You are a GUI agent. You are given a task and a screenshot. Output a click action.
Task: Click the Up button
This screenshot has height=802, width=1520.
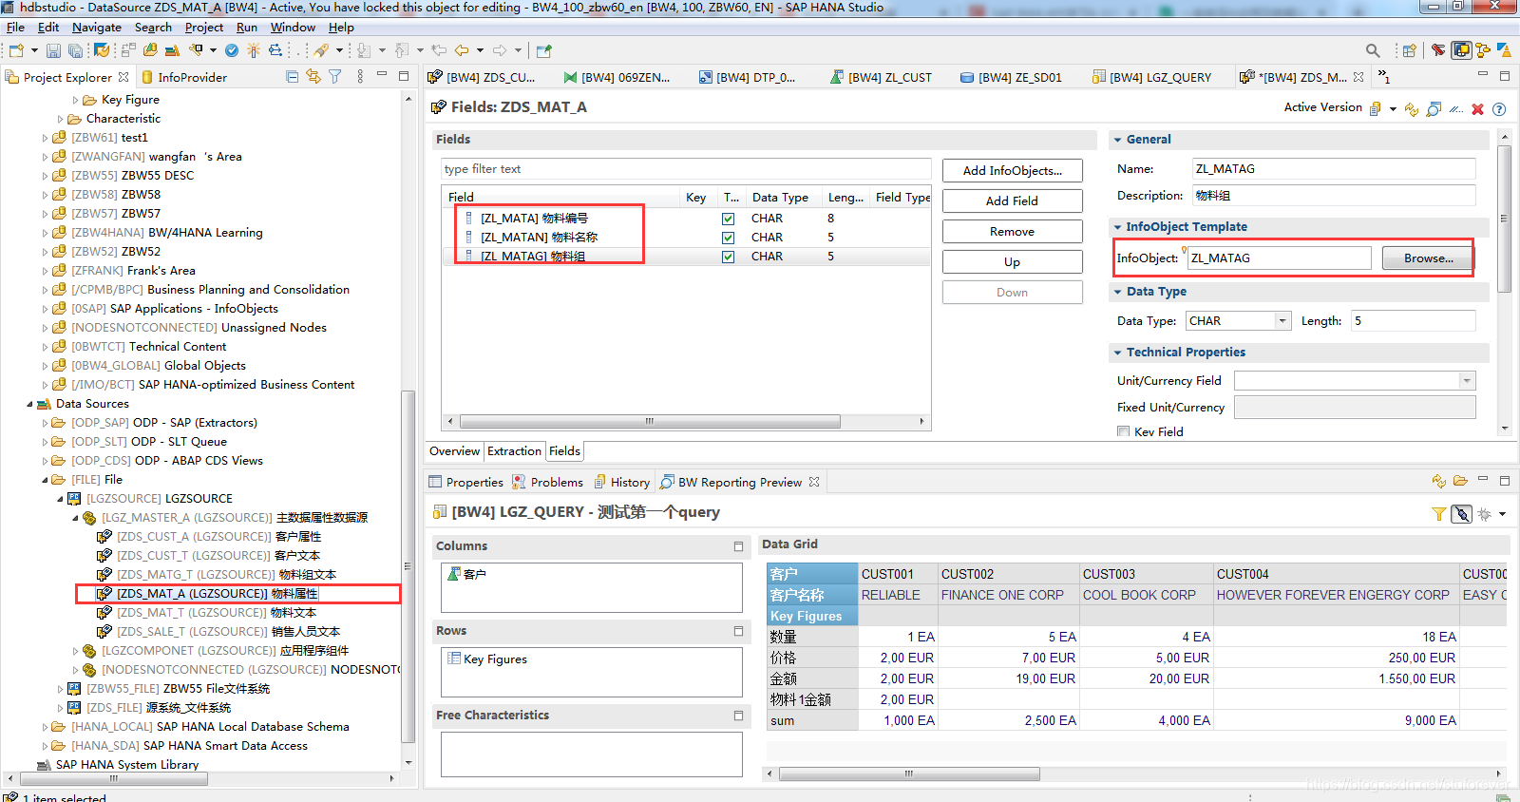[x=1013, y=262]
